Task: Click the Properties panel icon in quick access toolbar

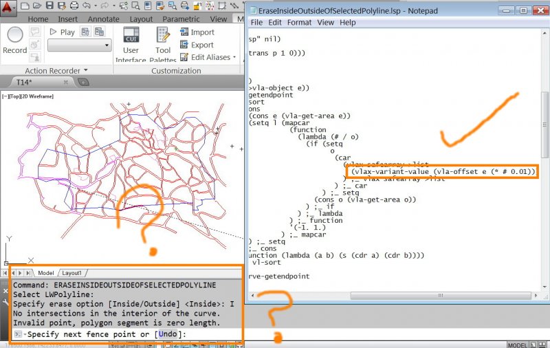Action: [x=148, y=6]
